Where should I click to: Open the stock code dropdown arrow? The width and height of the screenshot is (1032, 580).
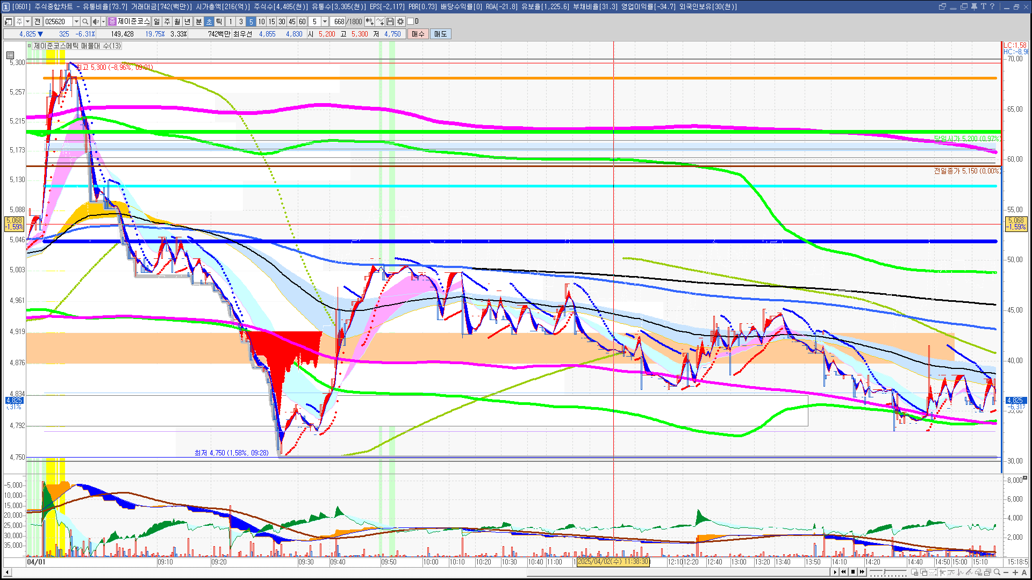[x=76, y=21]
